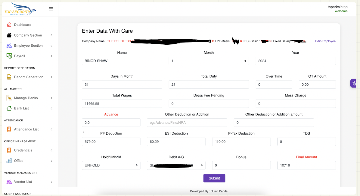Open the settings gear on right edge
Image resolution: width=360 pixels, height=196 pixels.
coord(354,83)
